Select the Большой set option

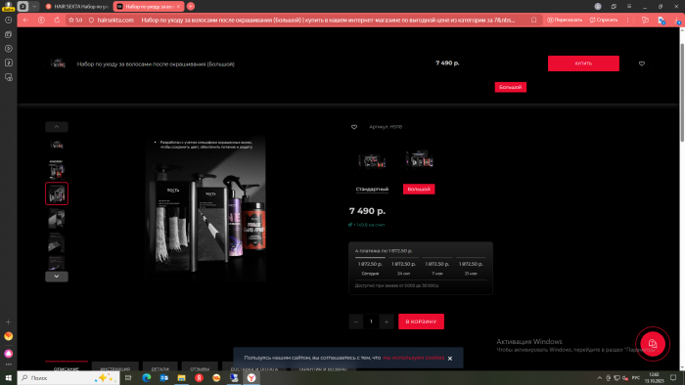pyautogui.click(x=419, y=190)
